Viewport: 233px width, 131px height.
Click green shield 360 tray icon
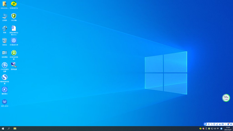click(209, 129)
